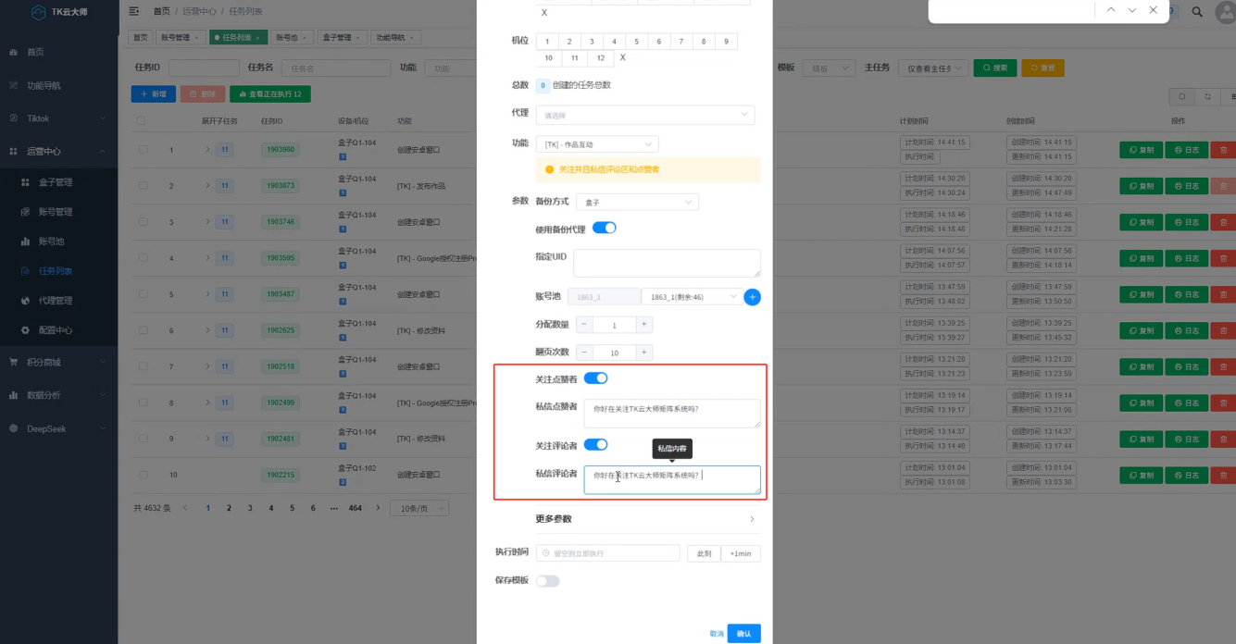Open 配置中心 in the sidebar

pyautogui.click(x=57, y=329)
